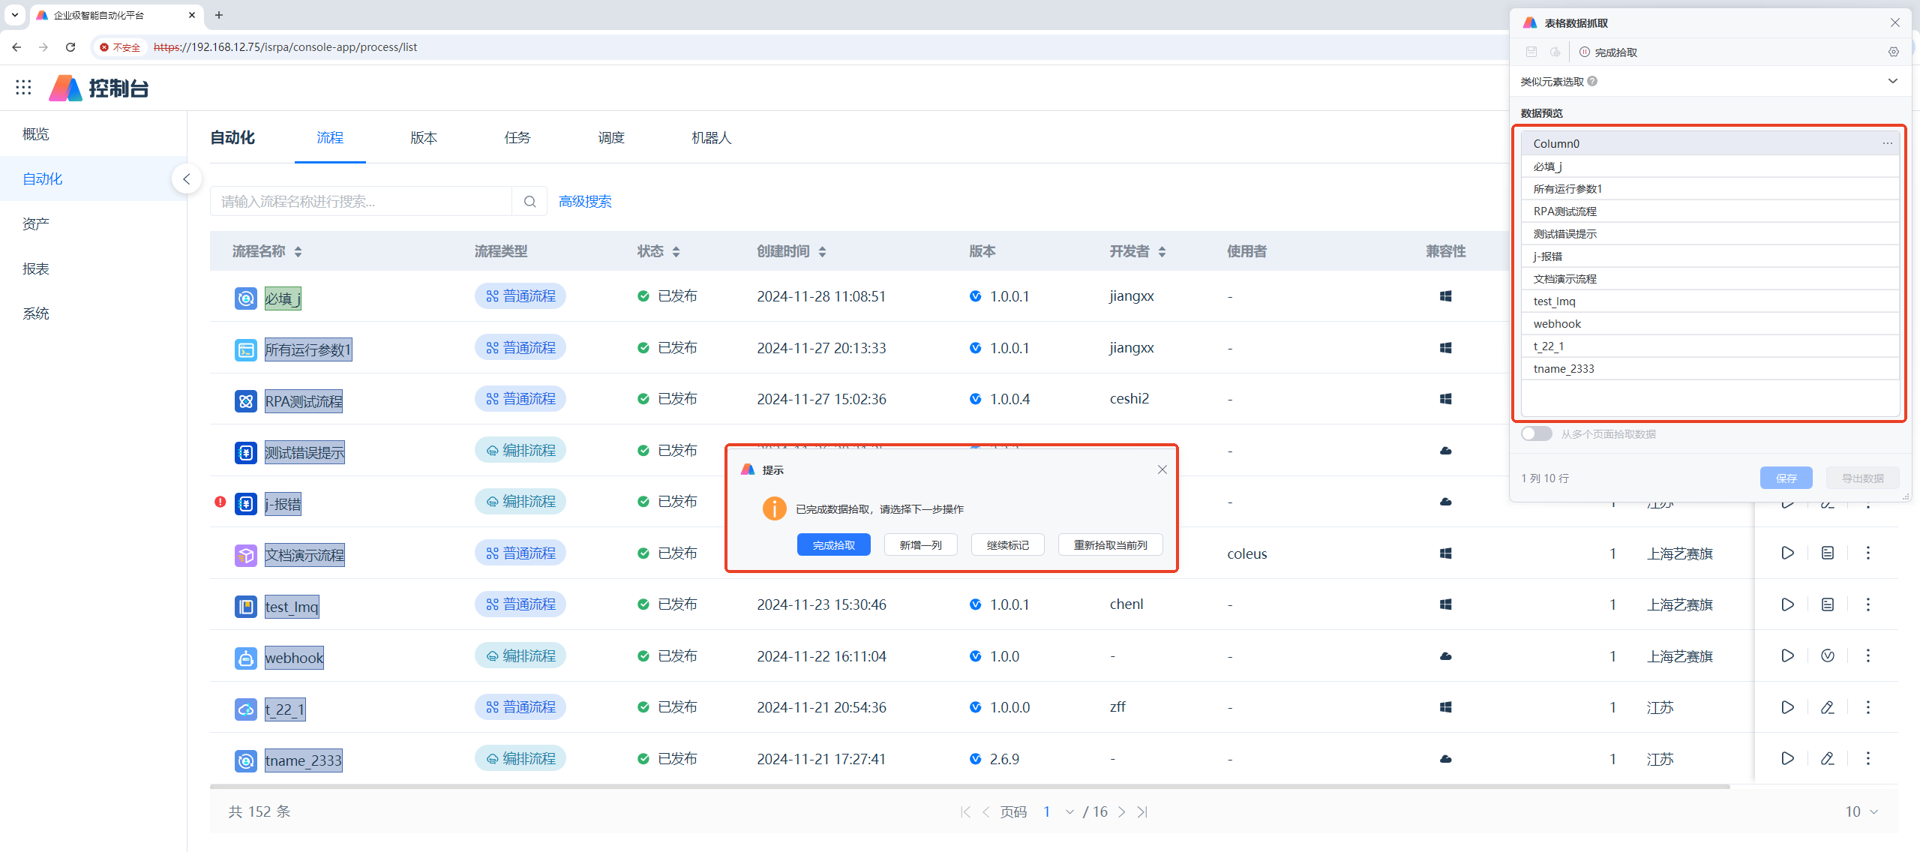
Task: Switch to the 调度 tab
Action: tap(611, 138)
